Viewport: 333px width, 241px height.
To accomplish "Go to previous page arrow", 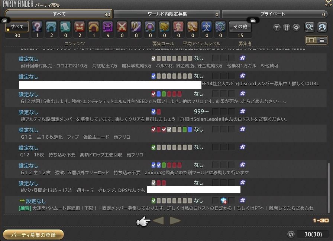I will (158, 221).
